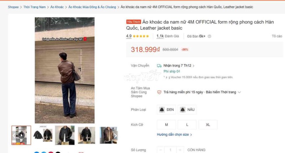
Task: Play the product video thumbnail
Action: 21,135
